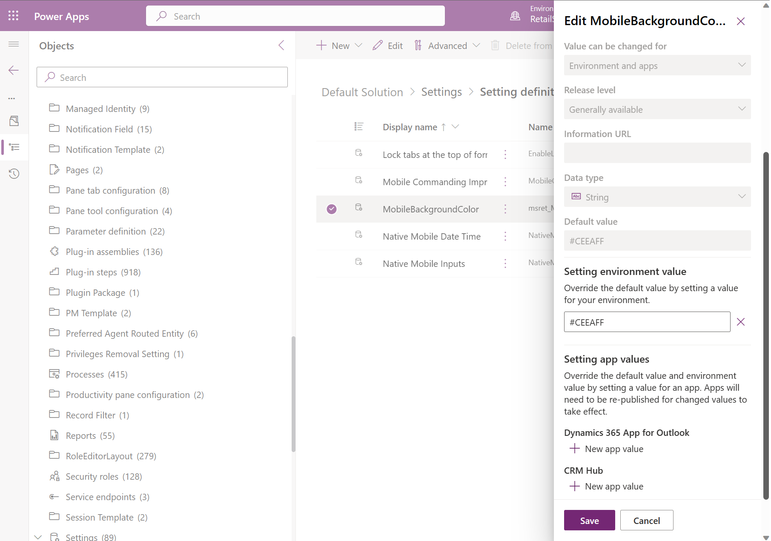771x541 pixels.
Task: Click the top Power Apps search box
Action: point(295,16)
